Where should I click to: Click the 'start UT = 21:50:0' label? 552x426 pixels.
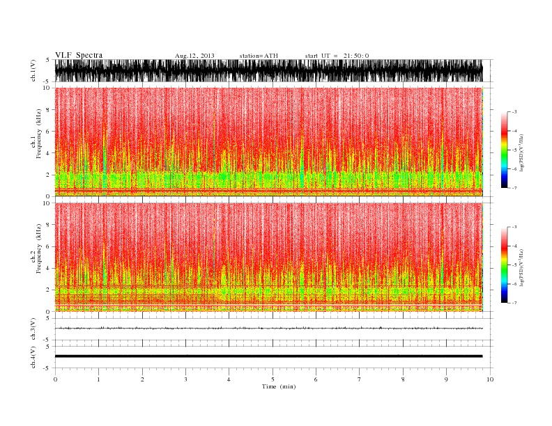pyautogui.click(x=337, y=56)
